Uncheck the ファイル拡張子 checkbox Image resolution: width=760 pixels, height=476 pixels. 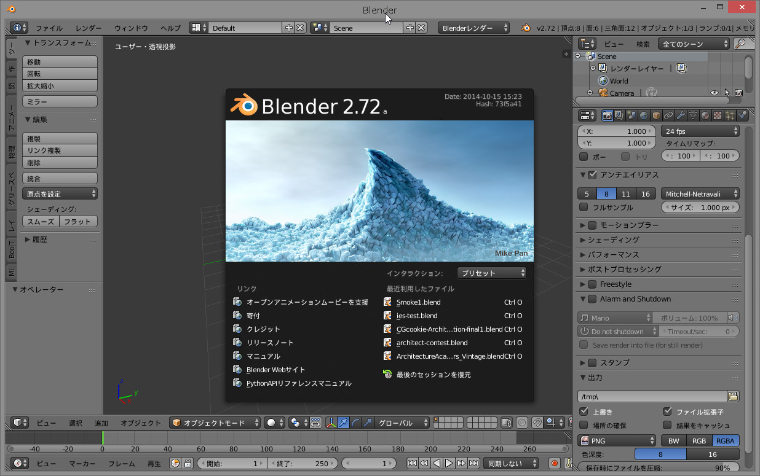(x=667, y=412)
